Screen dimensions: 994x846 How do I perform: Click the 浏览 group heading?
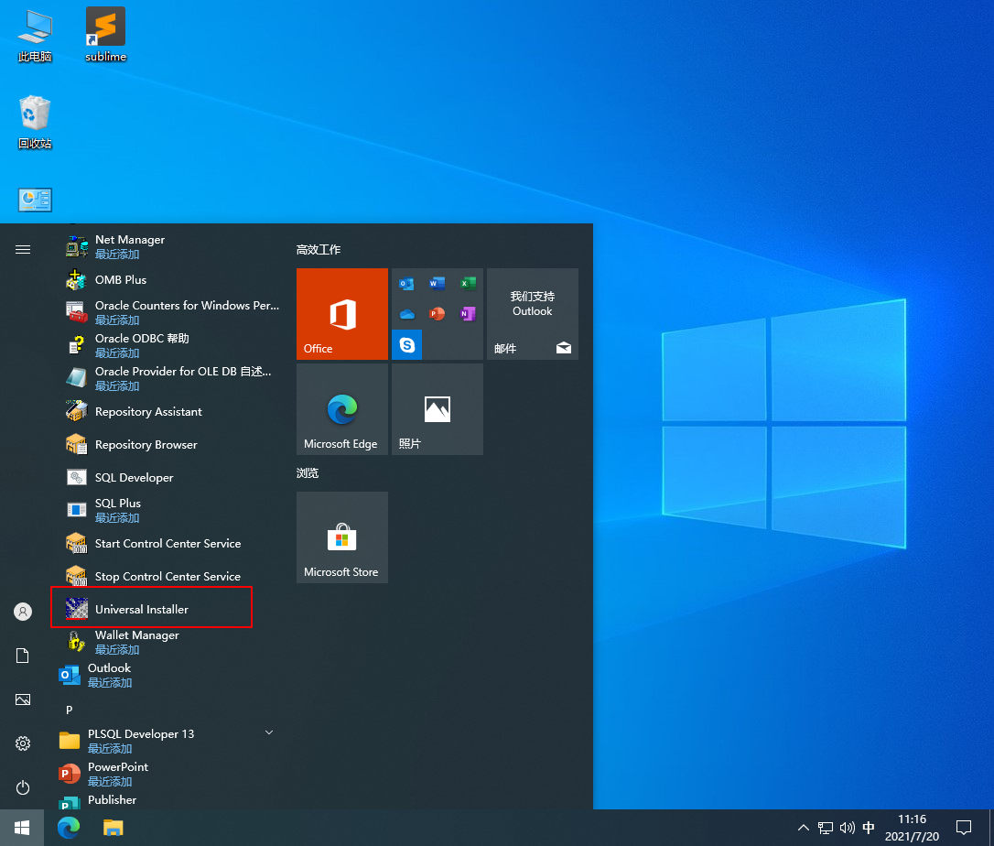[x=308, y=473]
